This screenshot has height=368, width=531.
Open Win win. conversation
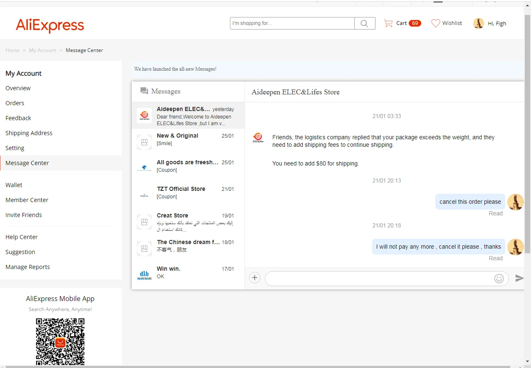[x=188, y=275]
